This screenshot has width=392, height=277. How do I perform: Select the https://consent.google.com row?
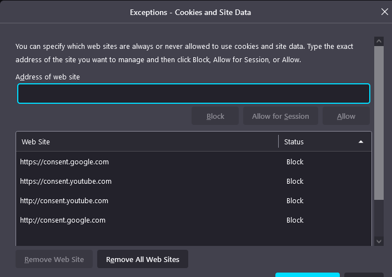(x=64, y=162)
